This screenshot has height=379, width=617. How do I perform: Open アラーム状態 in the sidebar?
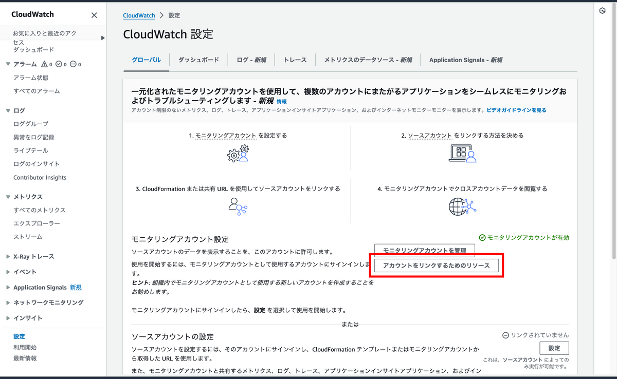pyautogui.click(x=31, y=78)
